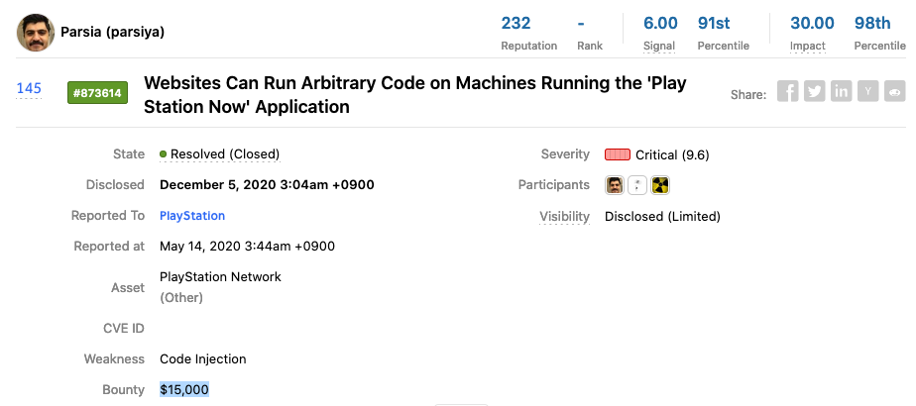Image resolution: width=916 pixels, height=406 pixels.
Task: Open Parsia's profile avatar
Action: tap(36, 33)
